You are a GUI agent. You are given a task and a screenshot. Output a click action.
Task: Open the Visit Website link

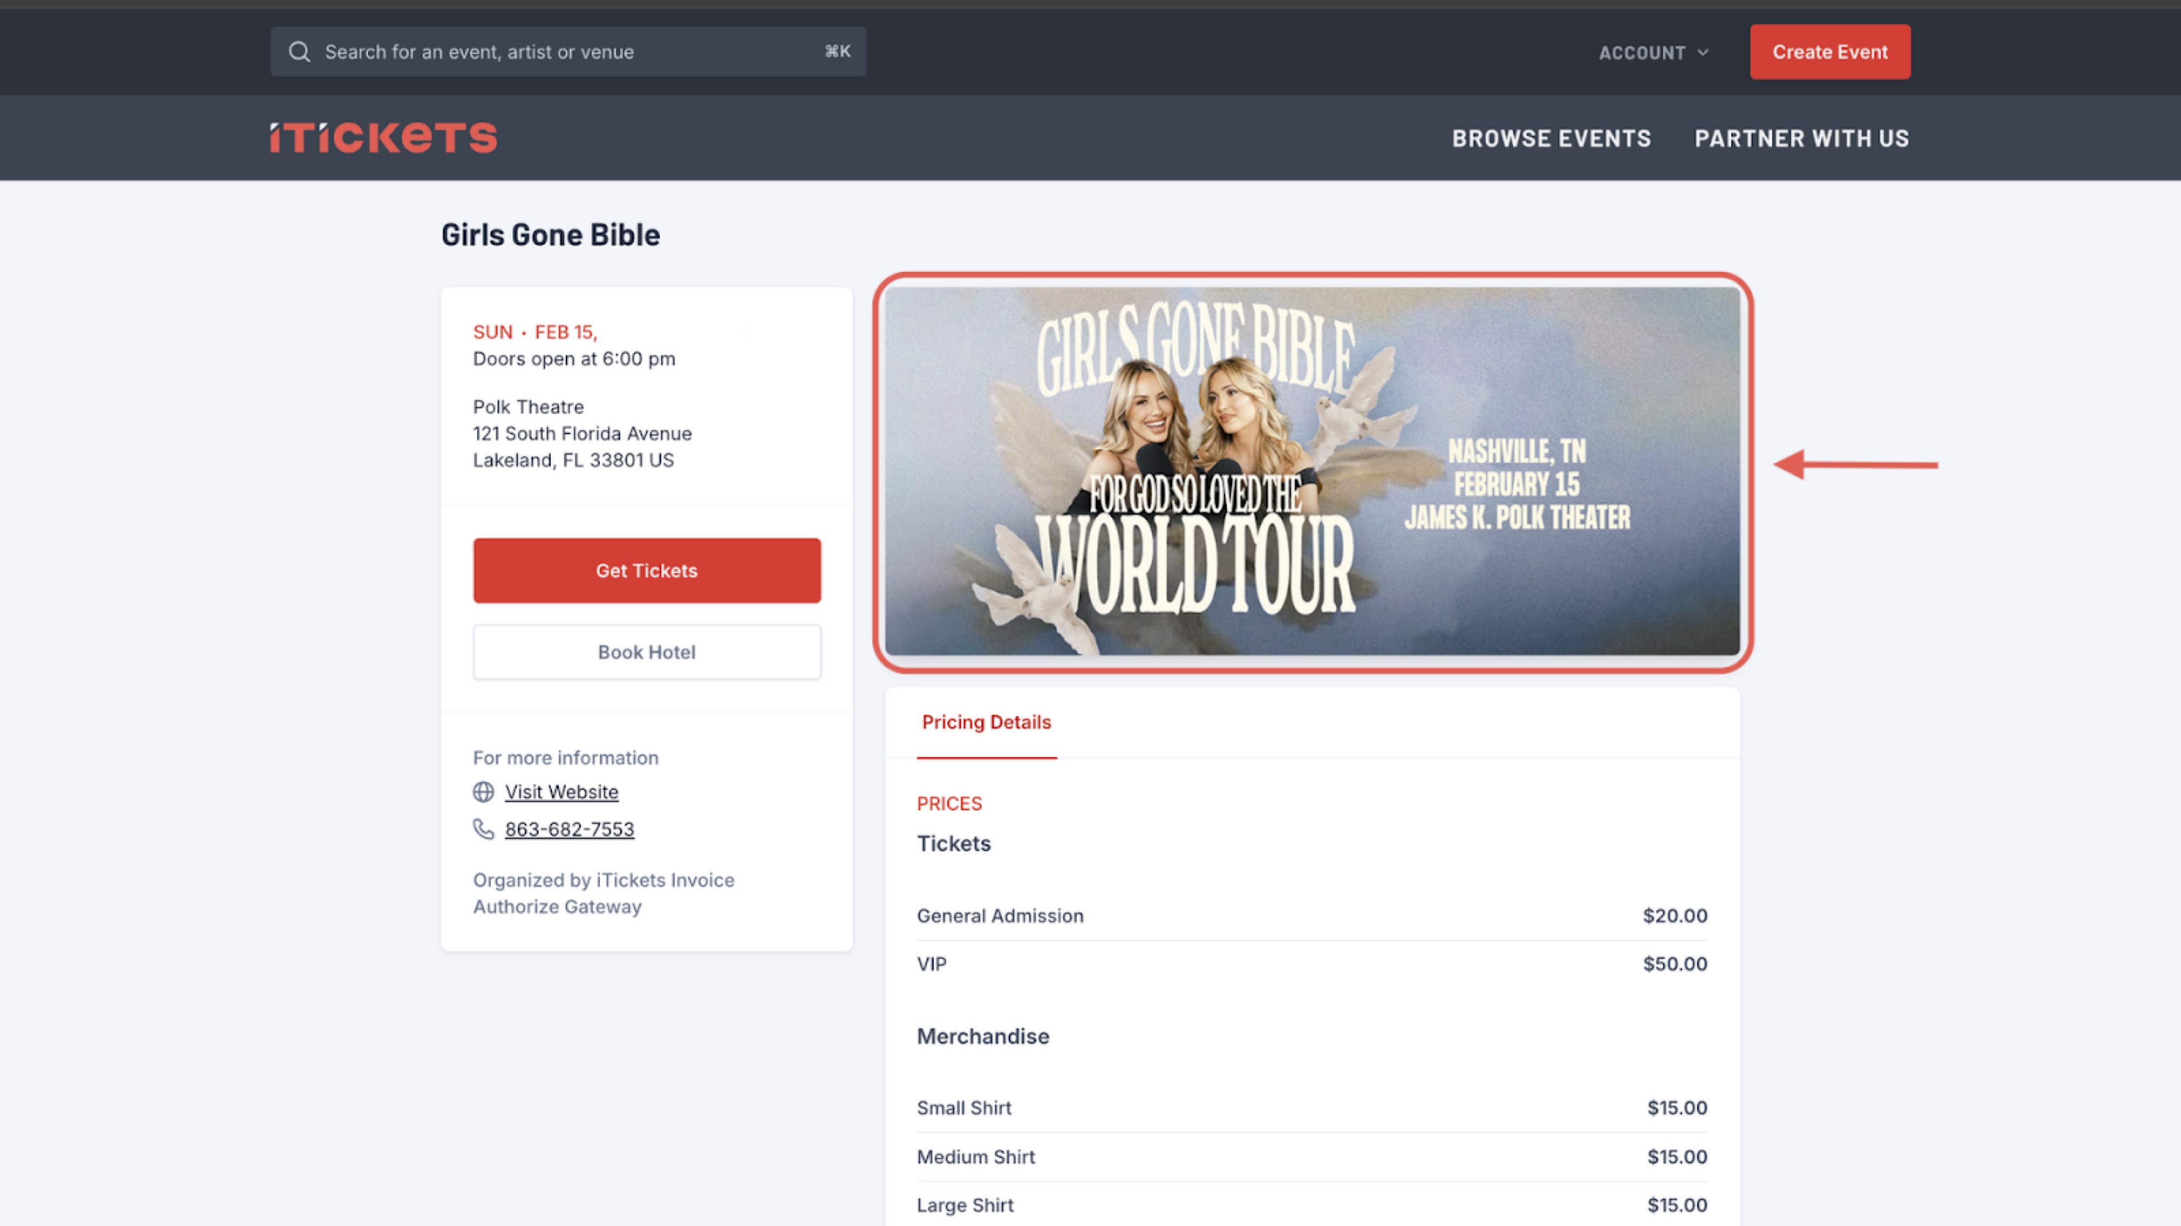point(562,792)
